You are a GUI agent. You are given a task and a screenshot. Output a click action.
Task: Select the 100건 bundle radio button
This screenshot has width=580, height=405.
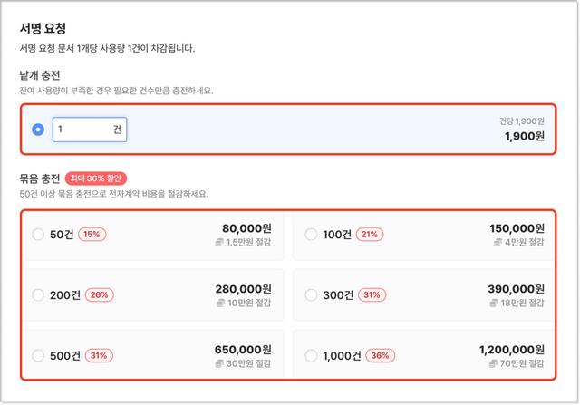coord(311,234)
